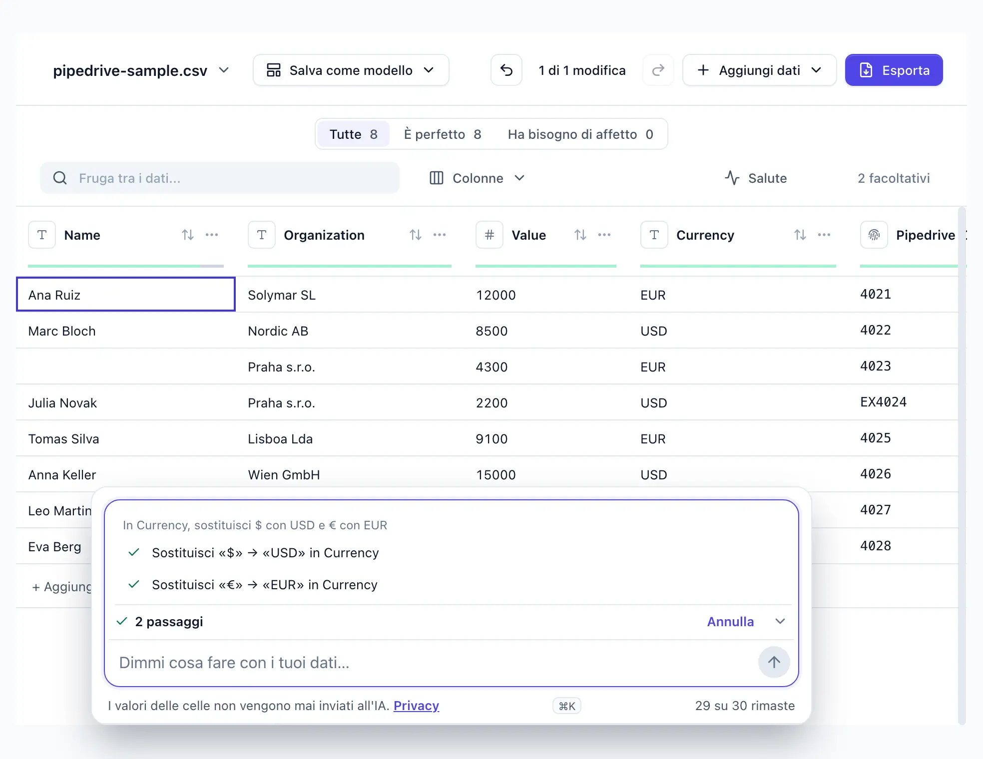
Task: Select the Lisboa Lda cell
Action: tap(350, 438)
